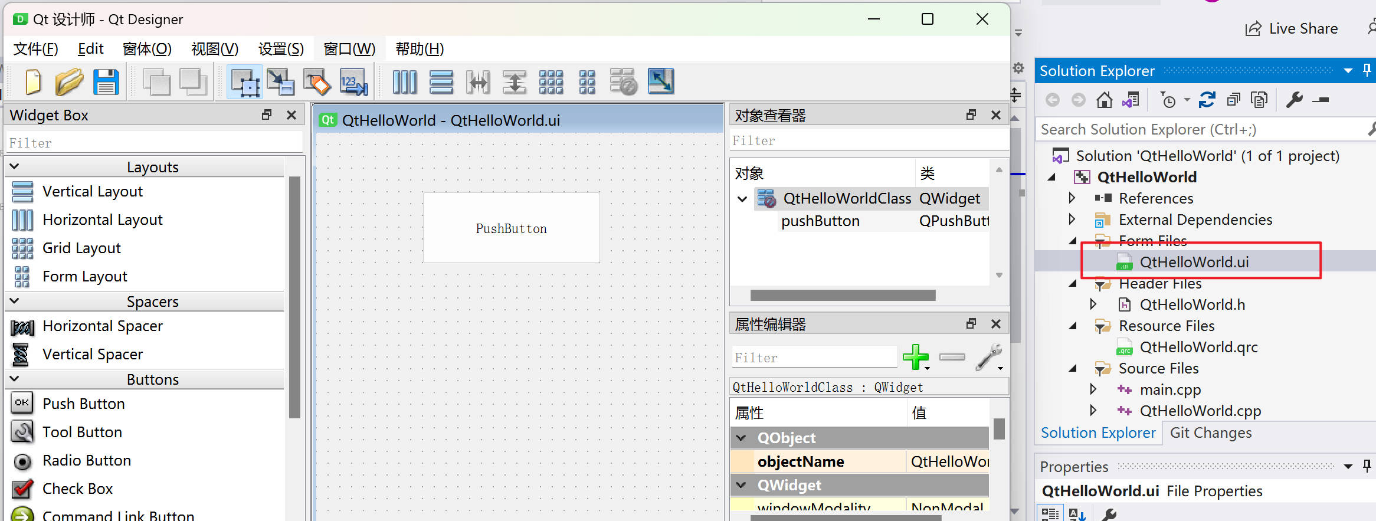The height and width of the screenshot is (521, 1376).
Task: Save the form with the floppy disk icon
Action: [106, 81]
